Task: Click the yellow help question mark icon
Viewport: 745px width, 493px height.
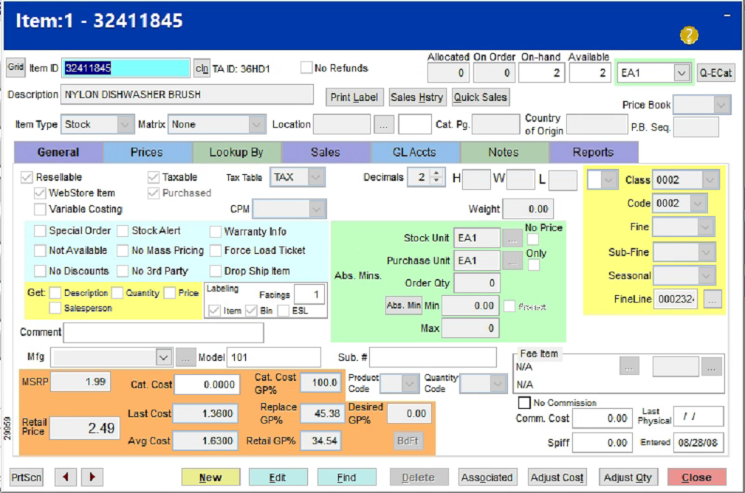Action: (x=688, y=35)
